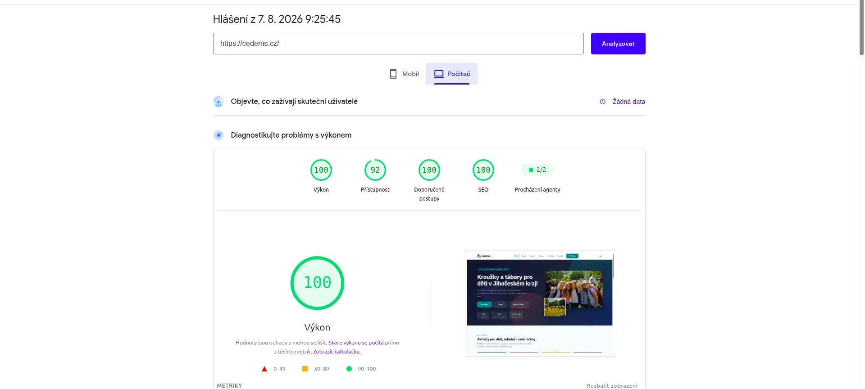Click the real users experience section icon
This screenshot has width=865, height=389.
(219, 102)
